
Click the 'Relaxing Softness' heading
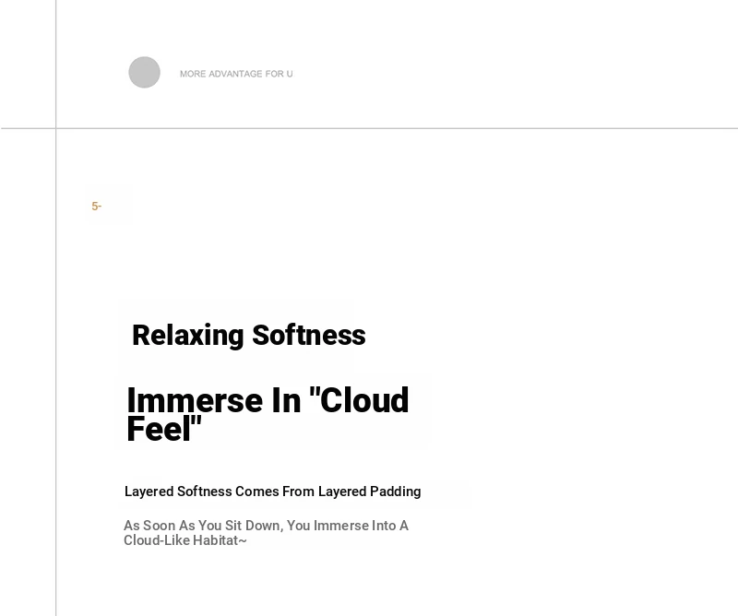pyautogui.click(x=248, y=335)
